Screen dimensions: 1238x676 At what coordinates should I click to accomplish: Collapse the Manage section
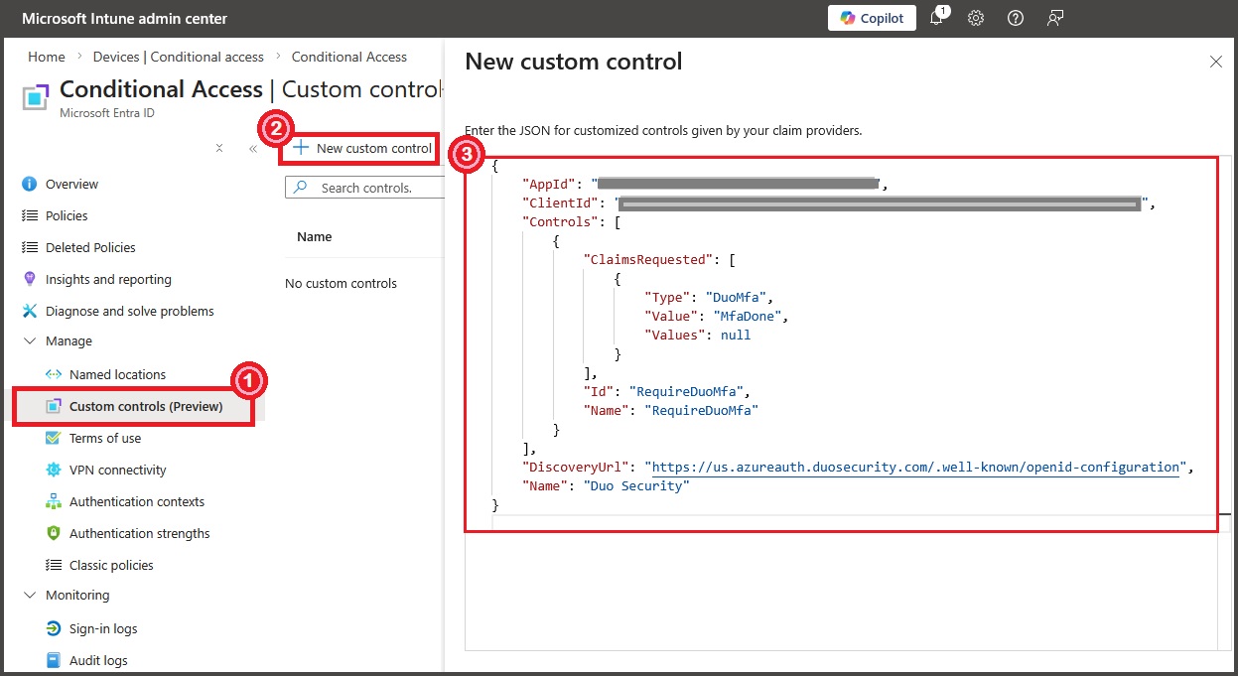click(30, 340)
